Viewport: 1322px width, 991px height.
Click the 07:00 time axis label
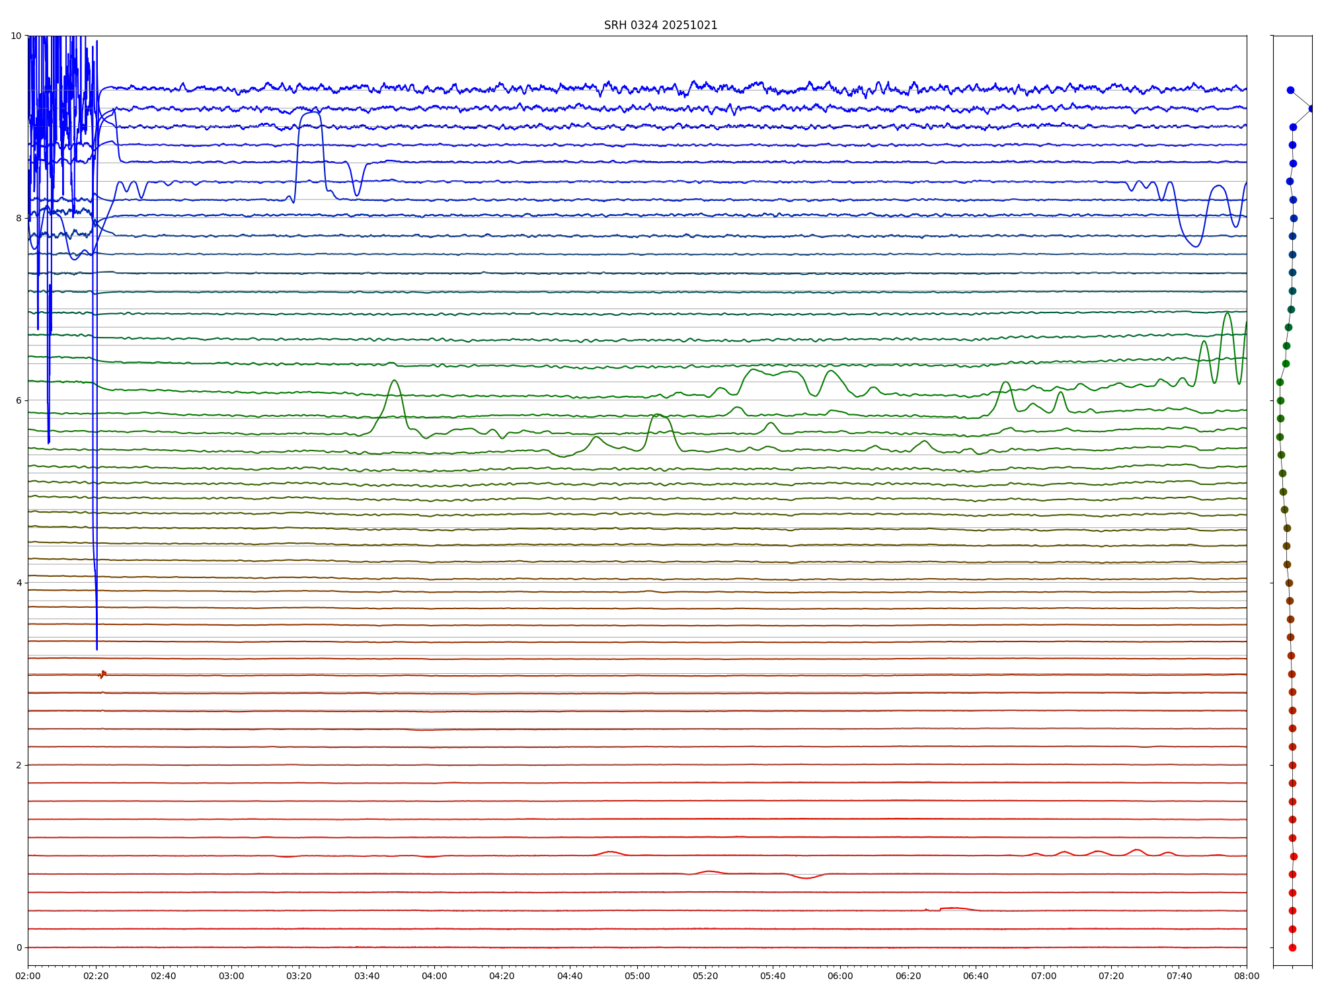[1044, 976]
